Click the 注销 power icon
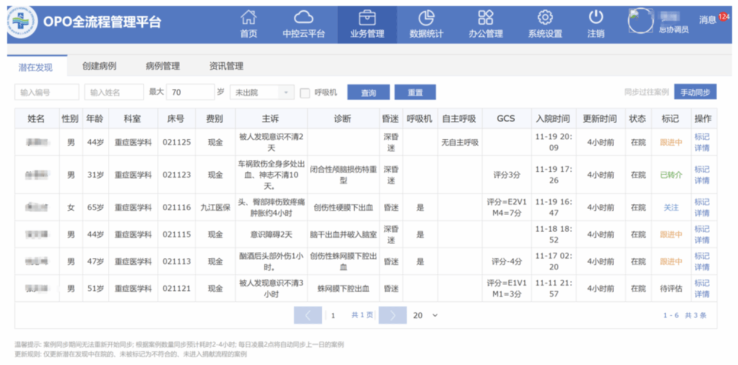 click(596, 18)
